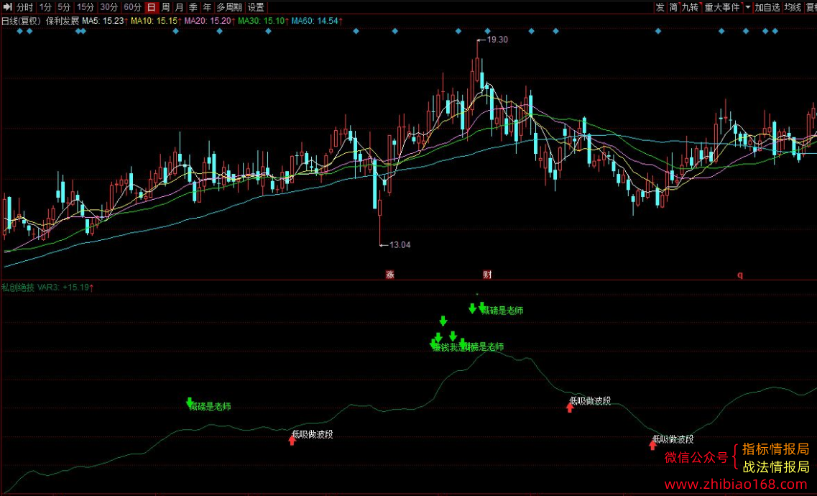Switch to the 月 monthly period
The height and width of the screenshot is (496, 817).
click(x=179, y=7)
